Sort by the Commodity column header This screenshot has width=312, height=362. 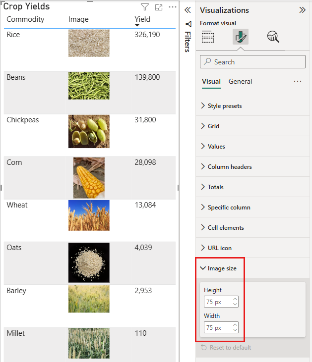[25, 19]
